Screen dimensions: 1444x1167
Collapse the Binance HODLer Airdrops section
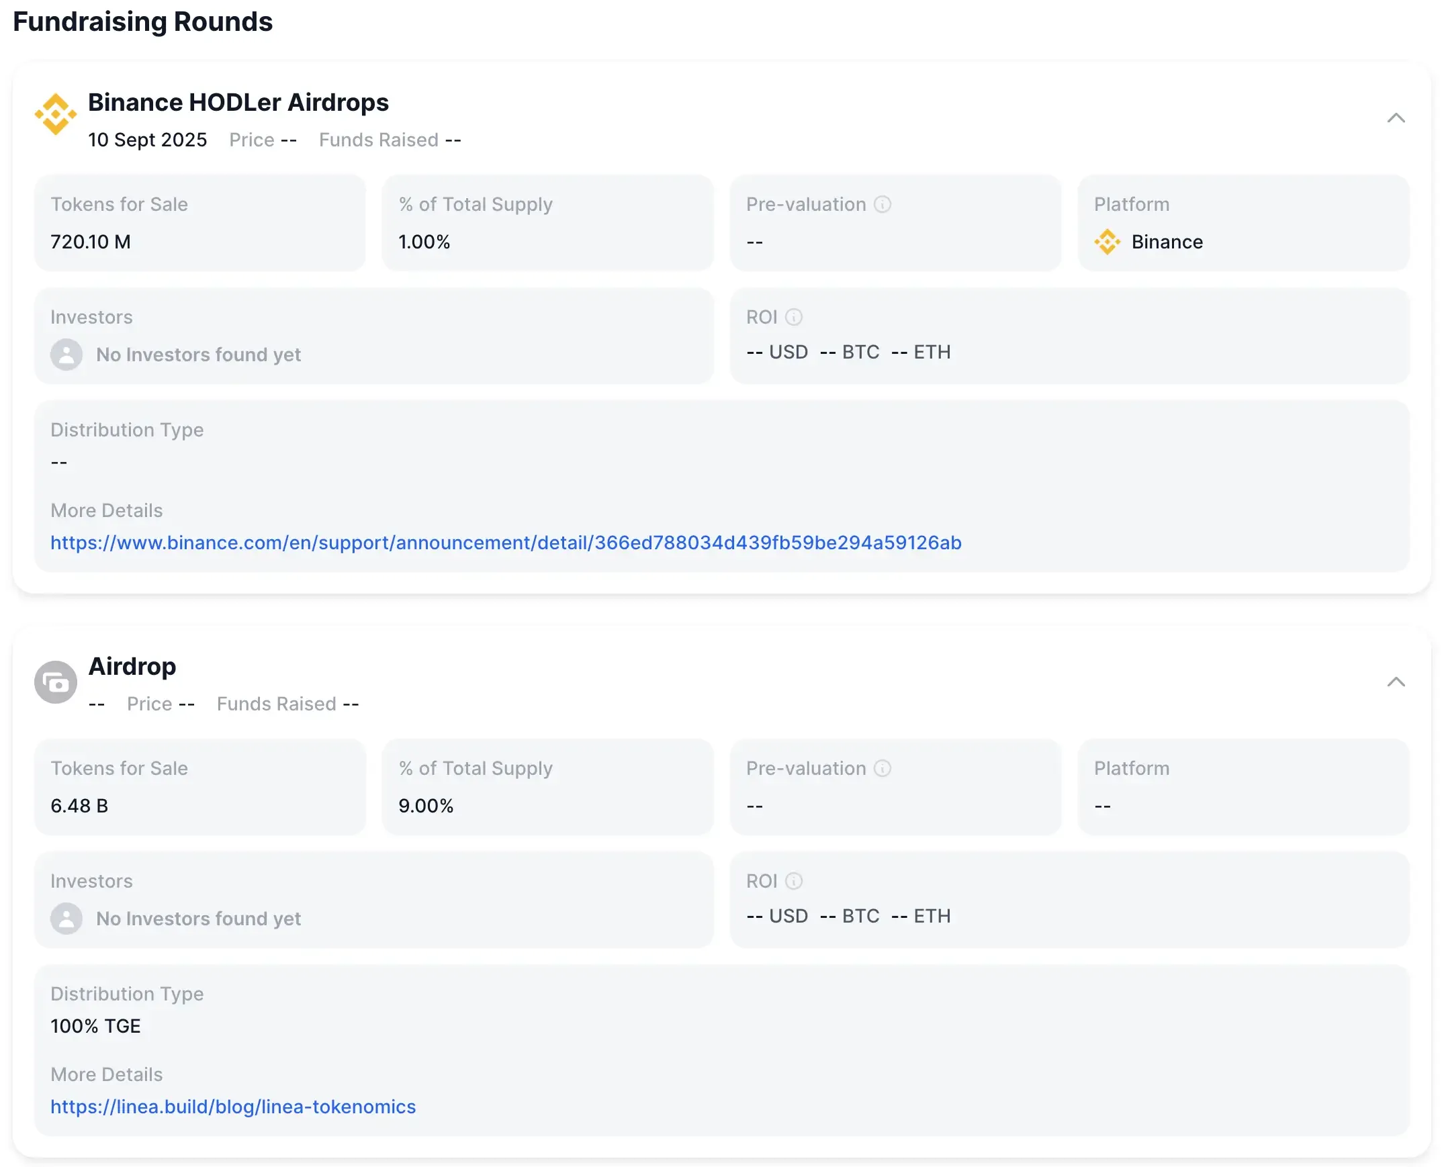1396,118
